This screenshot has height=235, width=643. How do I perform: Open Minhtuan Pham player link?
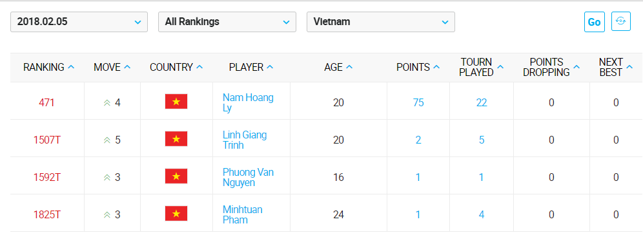(x=242, y=215)
